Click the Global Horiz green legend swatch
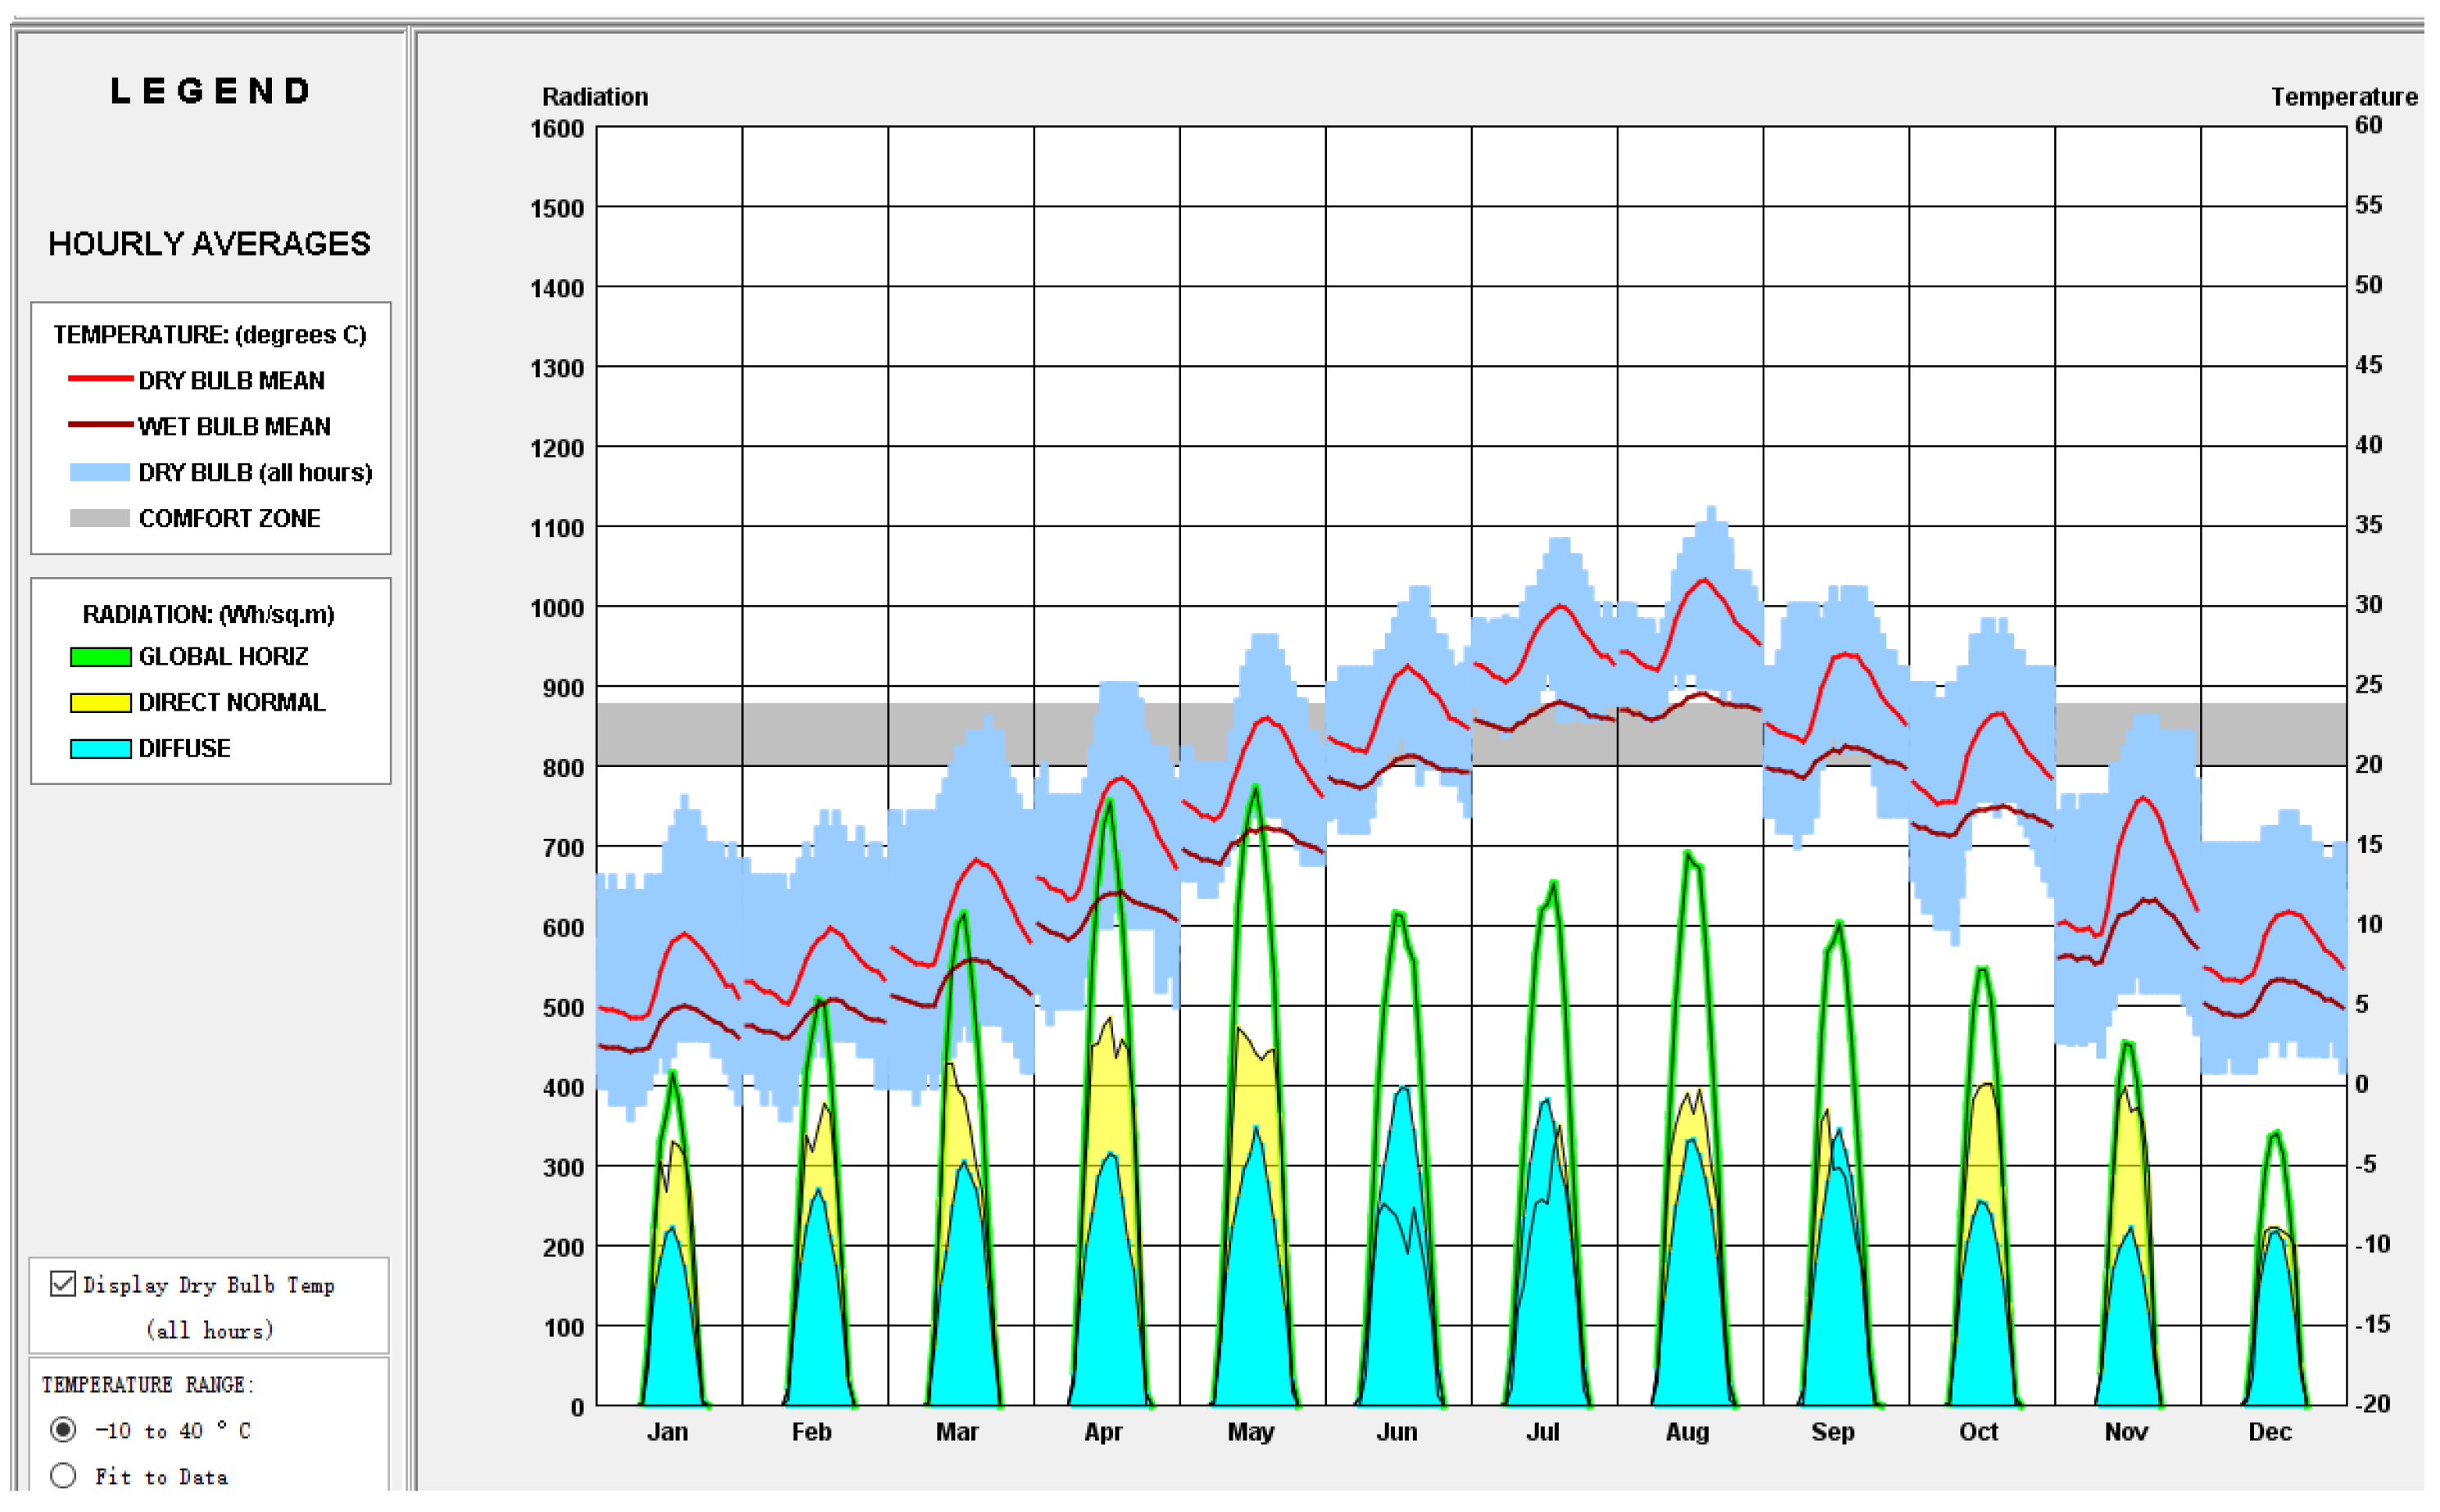This screenshot has height=1512, width=2440. click(100, 657)
